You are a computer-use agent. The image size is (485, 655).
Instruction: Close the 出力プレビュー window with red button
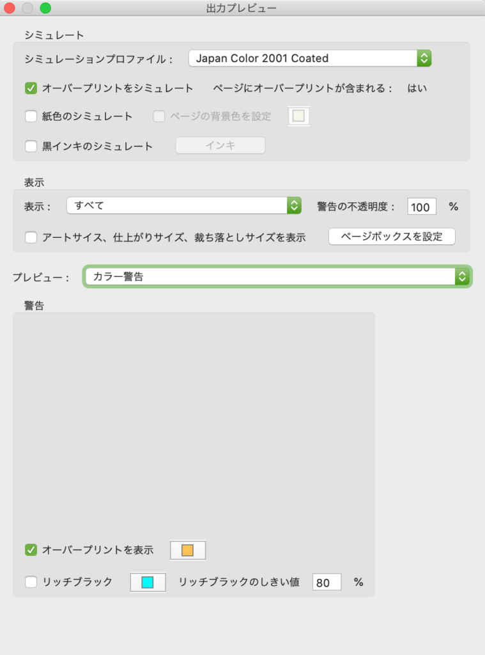10,8
